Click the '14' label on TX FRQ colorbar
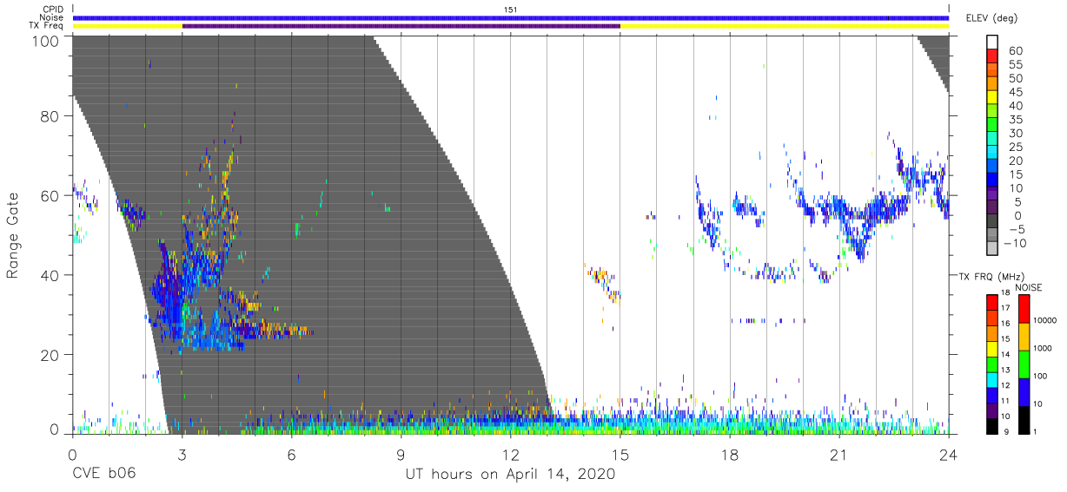Screen dimensions: 1067x492 tap(1005, 354)
